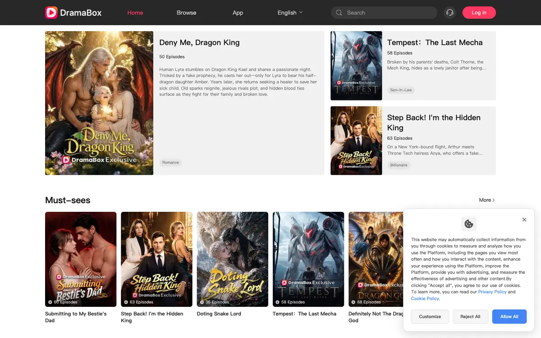Screen dimensions: 541x338
Task: Click the cookie icon in the notice
Action: click(x=469, y=224)
